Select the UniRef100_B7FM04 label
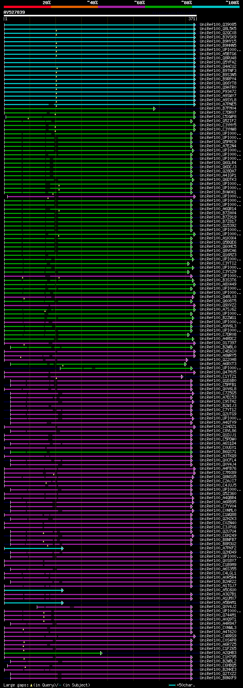243x688 pixels. point(218,108)
